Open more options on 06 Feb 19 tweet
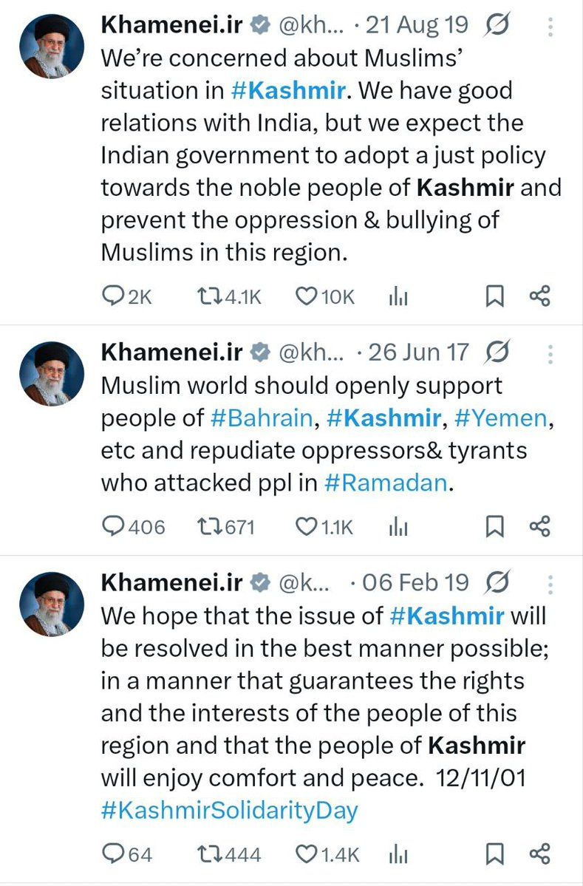The image size is (583, 886). [x=549, y=584]
